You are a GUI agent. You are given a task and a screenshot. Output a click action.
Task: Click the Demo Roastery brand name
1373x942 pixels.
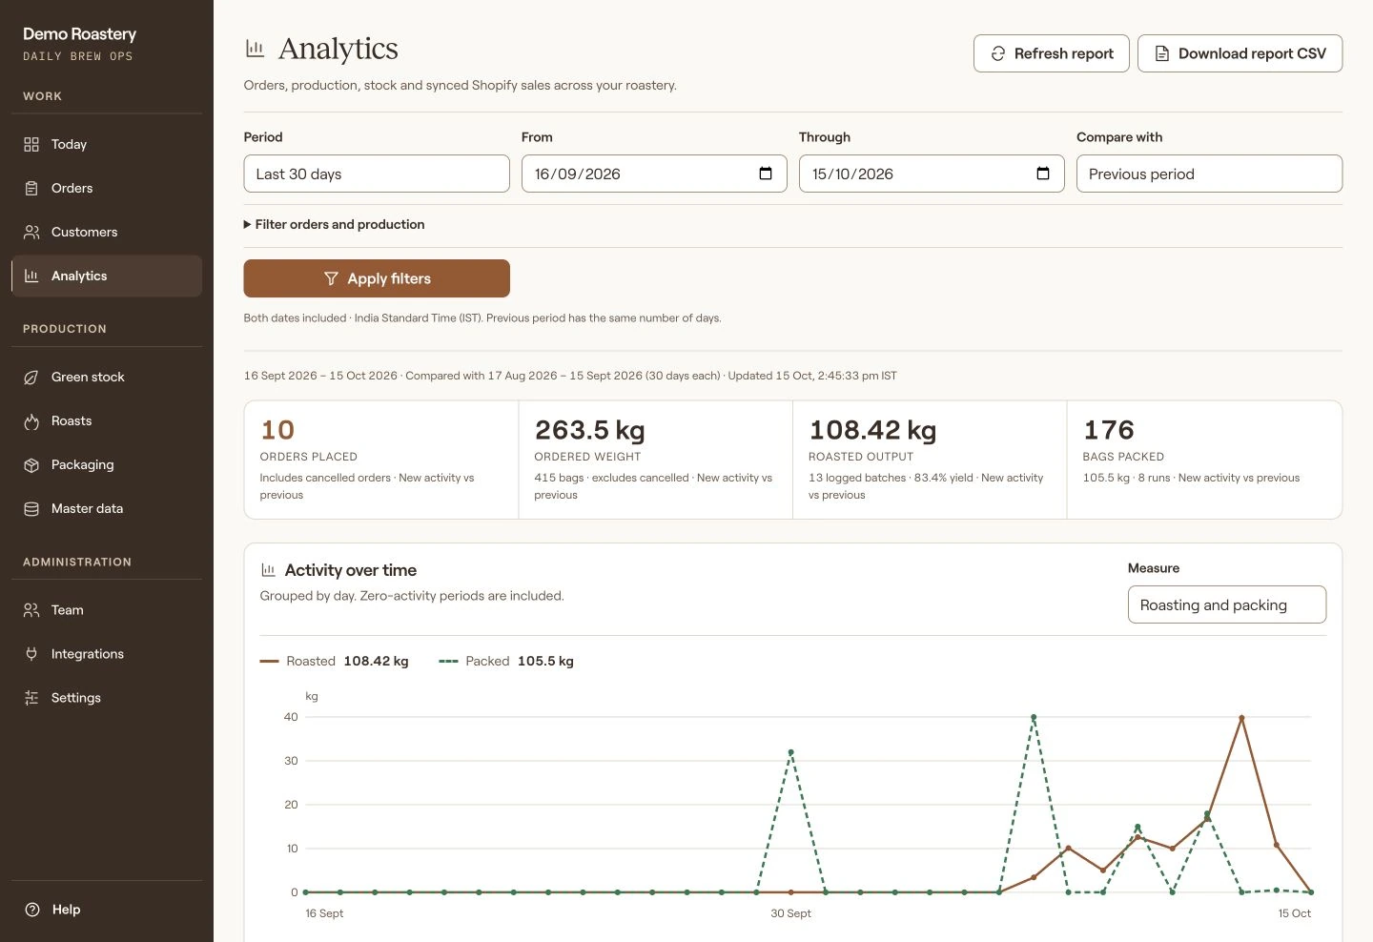[79, 33]
